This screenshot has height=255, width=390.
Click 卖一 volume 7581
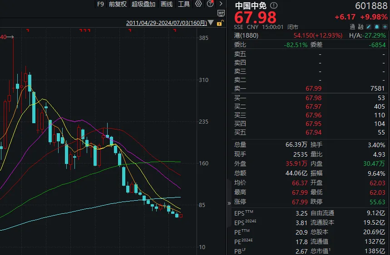377,89
